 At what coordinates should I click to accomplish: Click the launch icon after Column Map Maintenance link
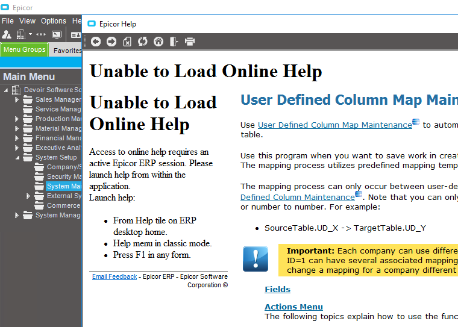click(x=416, y=122)
